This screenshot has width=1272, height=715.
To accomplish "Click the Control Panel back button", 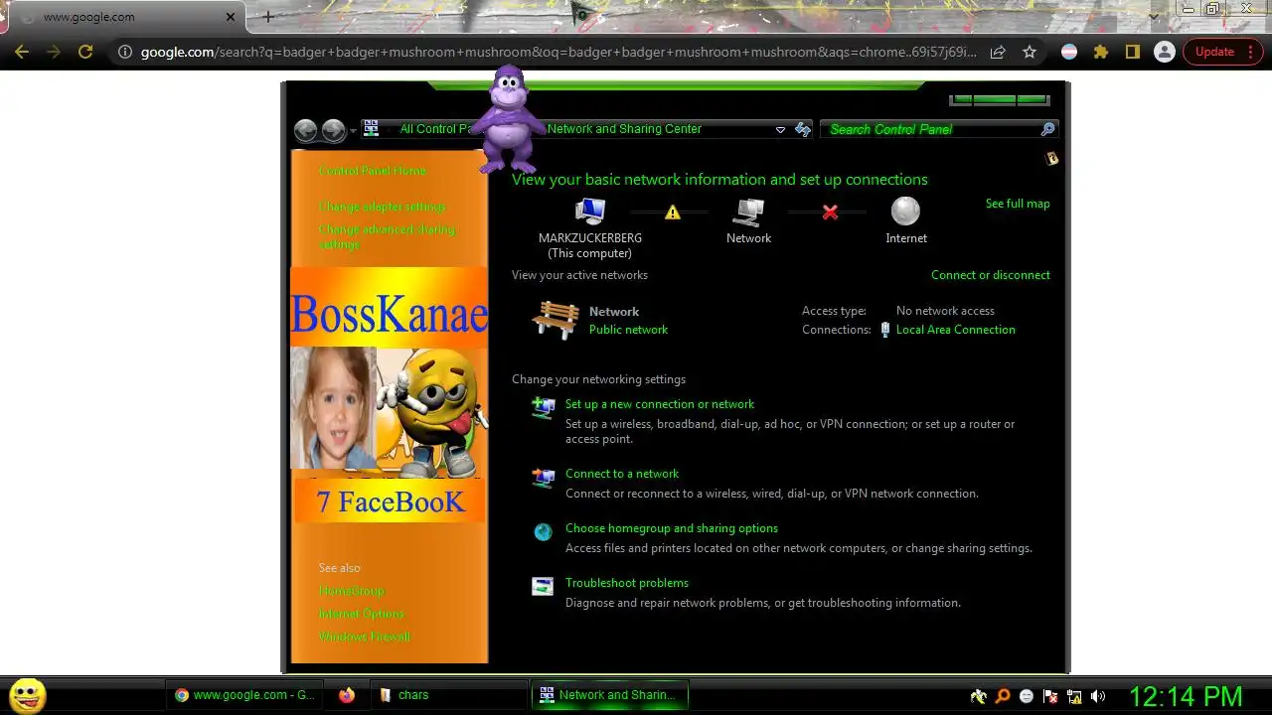I will 306,130.
